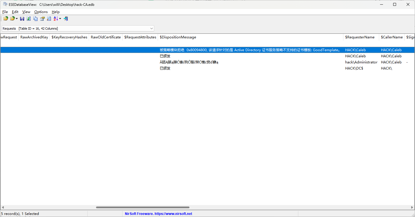Click the Copy Selected Items icon
The width and height of the screenshot is (415, 217).
36,19
